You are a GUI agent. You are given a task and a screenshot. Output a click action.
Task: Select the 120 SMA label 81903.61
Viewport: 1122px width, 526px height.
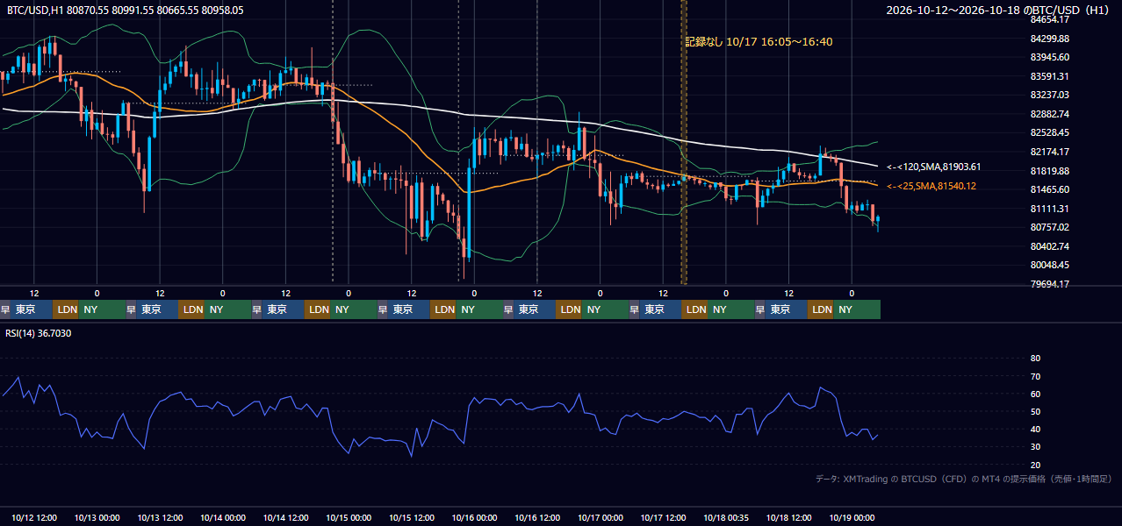pyautogui.click(x=933, y=167)
